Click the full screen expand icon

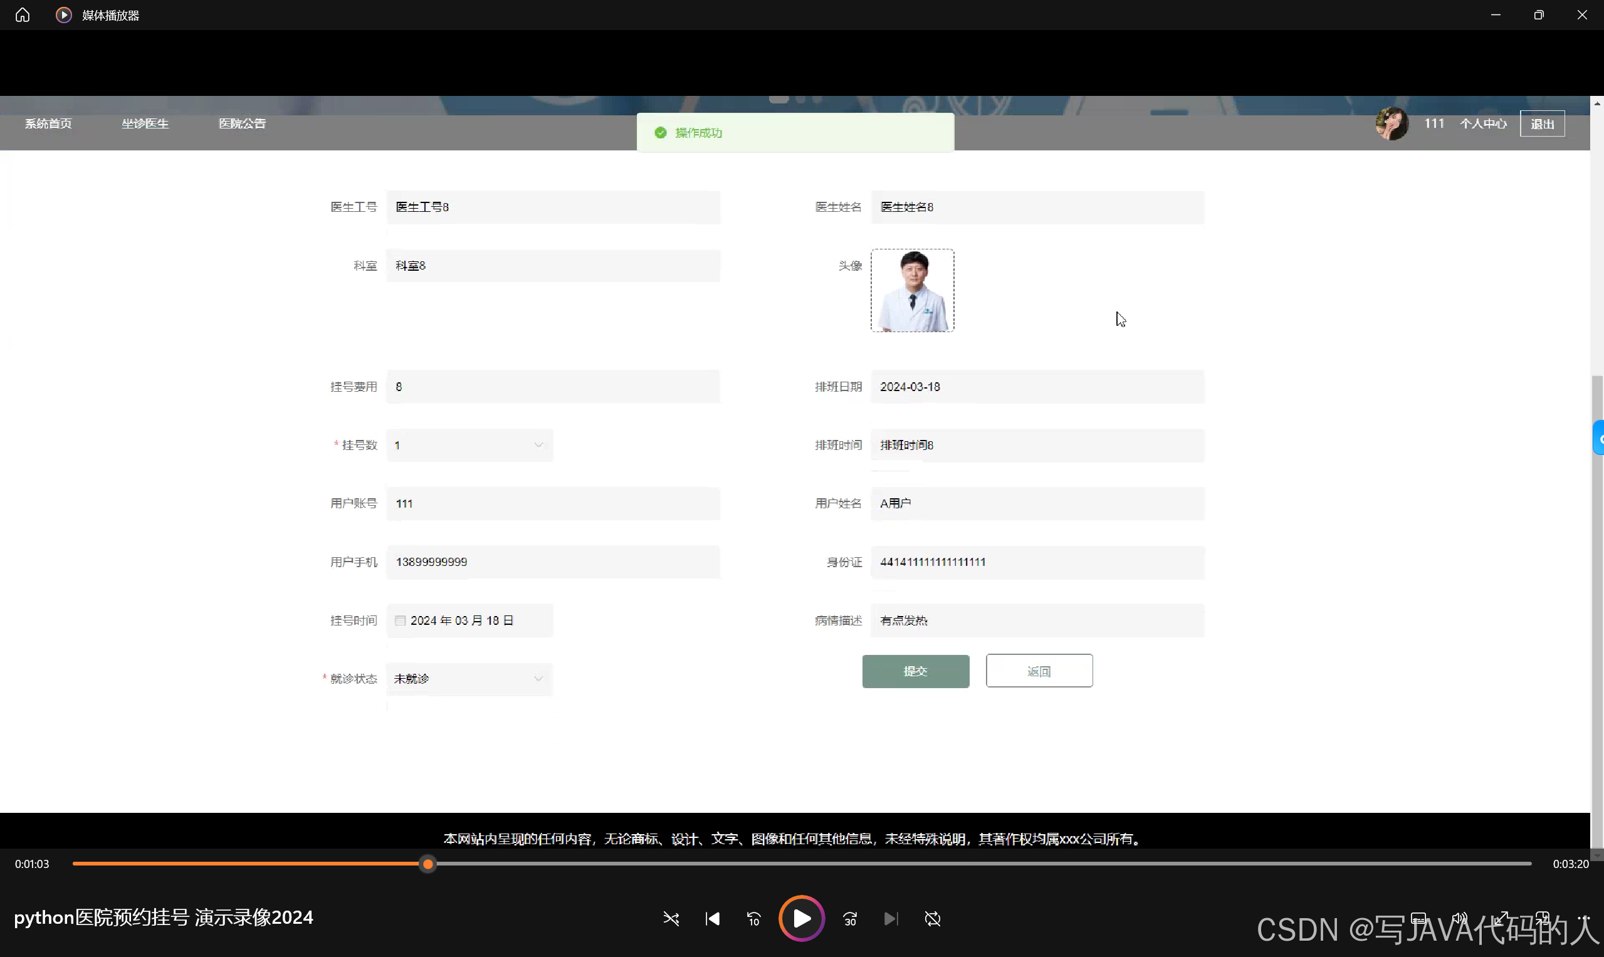[x=1501, y=918]
